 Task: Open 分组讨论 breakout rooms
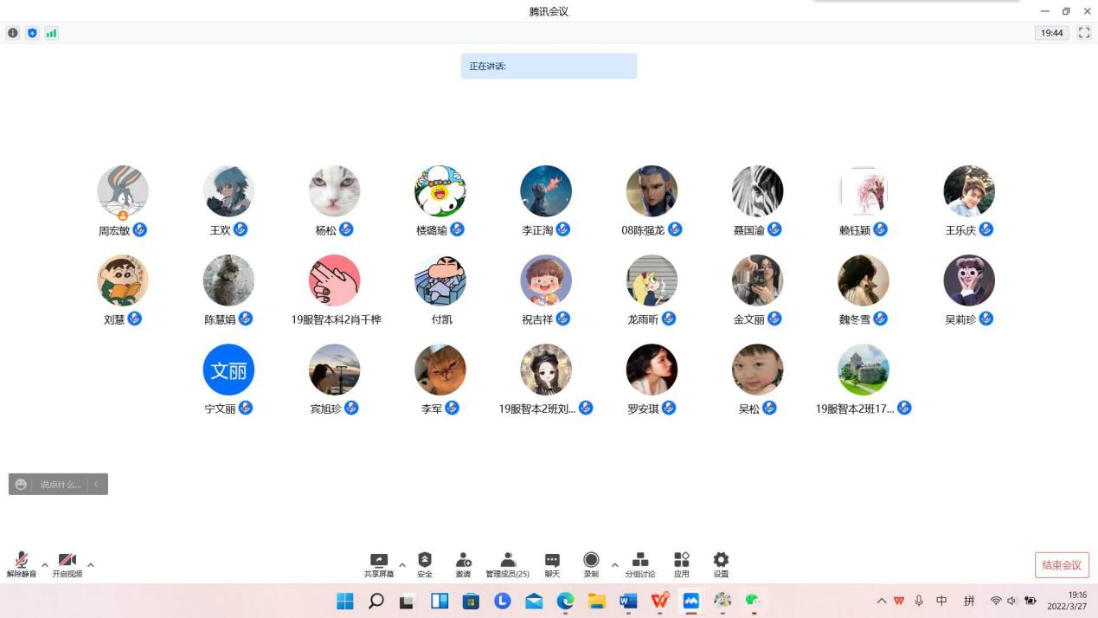[640, 564]
